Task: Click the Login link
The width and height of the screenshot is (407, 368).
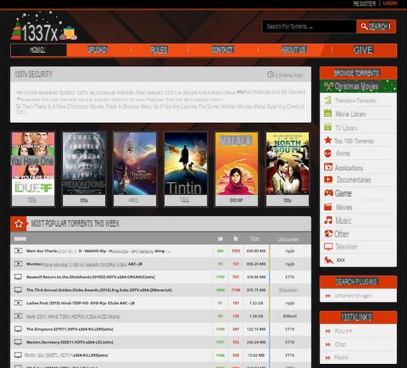Action: (390, 3)
